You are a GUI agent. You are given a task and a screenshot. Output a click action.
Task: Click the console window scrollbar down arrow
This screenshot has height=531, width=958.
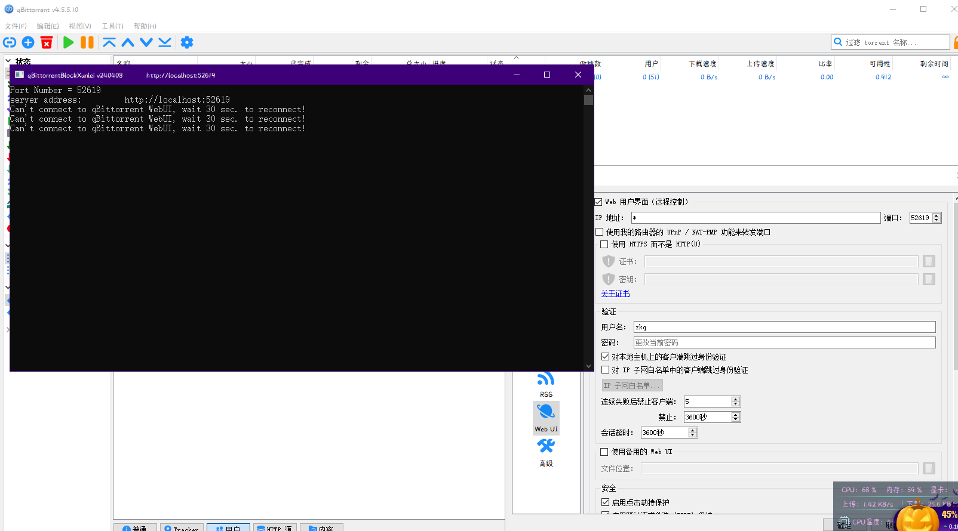pos(588,366)
